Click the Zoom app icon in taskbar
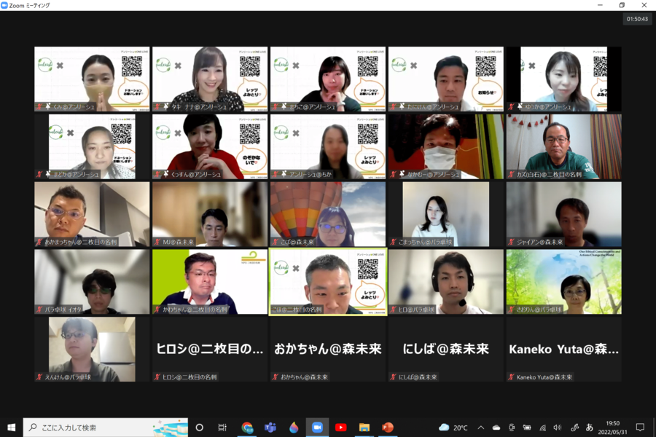The width and height of the screenshot is (656, 437). pyautogui.click(x=317, y=428)
